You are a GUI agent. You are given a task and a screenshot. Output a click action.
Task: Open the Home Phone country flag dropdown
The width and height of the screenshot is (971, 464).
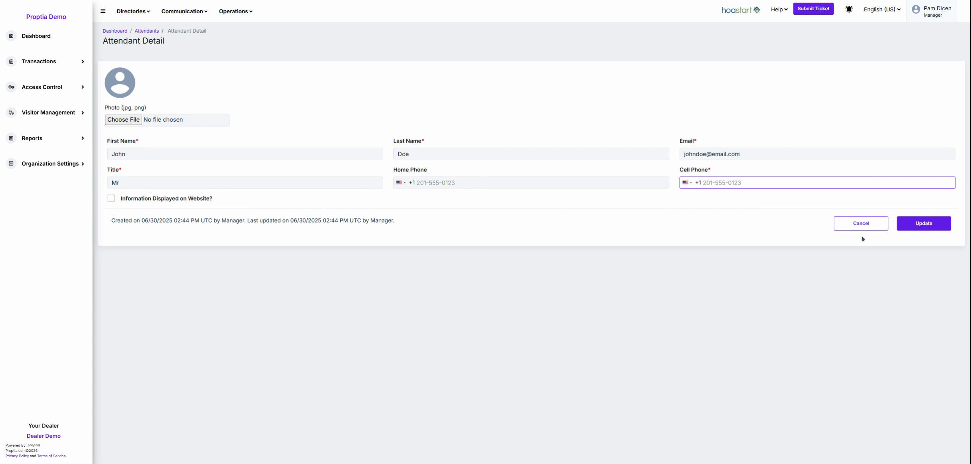pyautogui.click(x=401, y=183)
